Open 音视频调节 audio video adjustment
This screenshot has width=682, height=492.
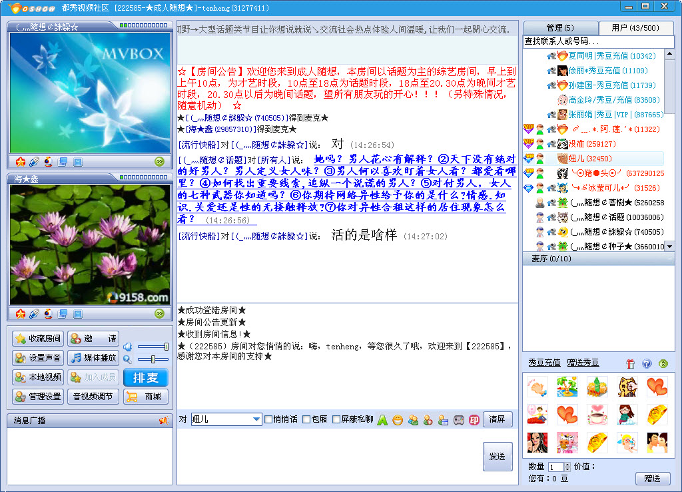click(93, 397)
